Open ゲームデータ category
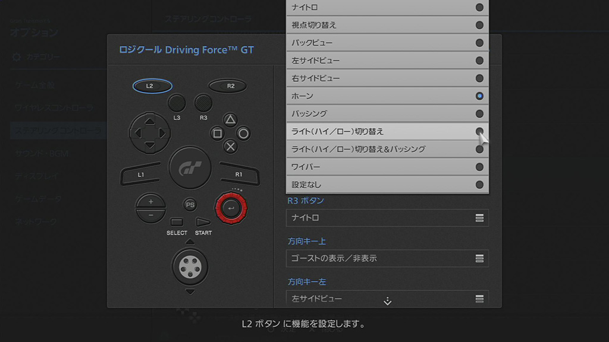The image size is (609, 342). [x=39, y=199]
